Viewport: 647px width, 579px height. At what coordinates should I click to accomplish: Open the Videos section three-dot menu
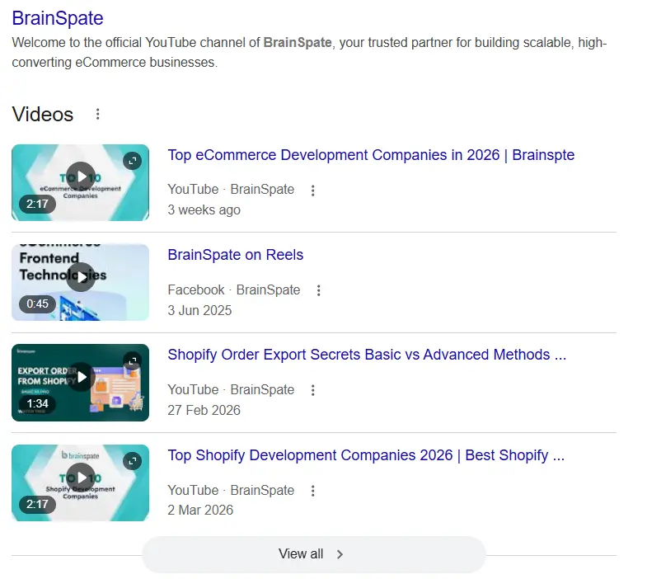pos(98,114)
